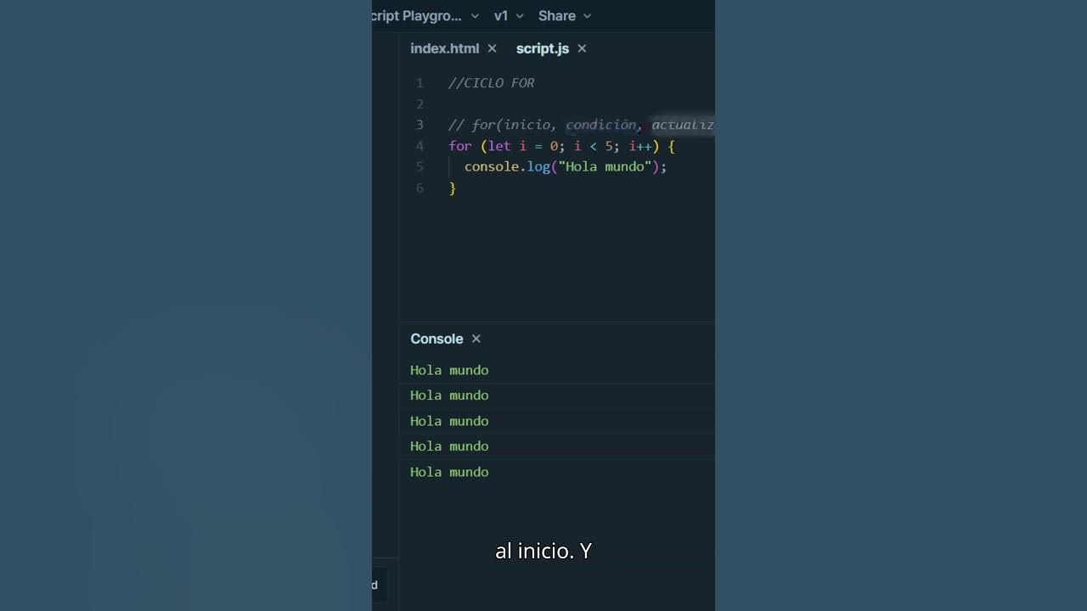Expand the Playground project name dropdown
The height and width of the screenshot is (611, 1087).
coord(425,15)
